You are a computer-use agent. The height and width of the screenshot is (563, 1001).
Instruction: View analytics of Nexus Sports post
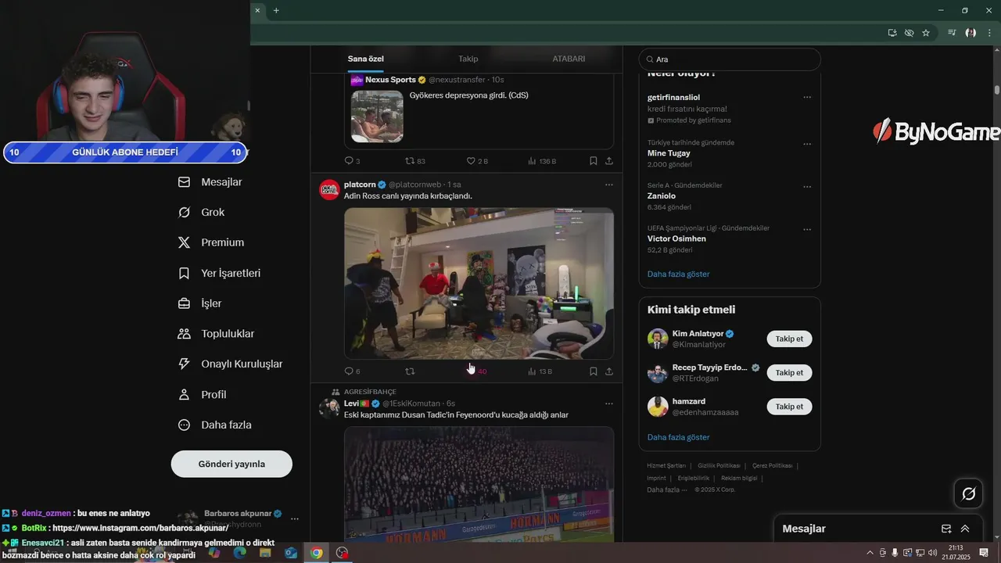[x=542, y=161]
